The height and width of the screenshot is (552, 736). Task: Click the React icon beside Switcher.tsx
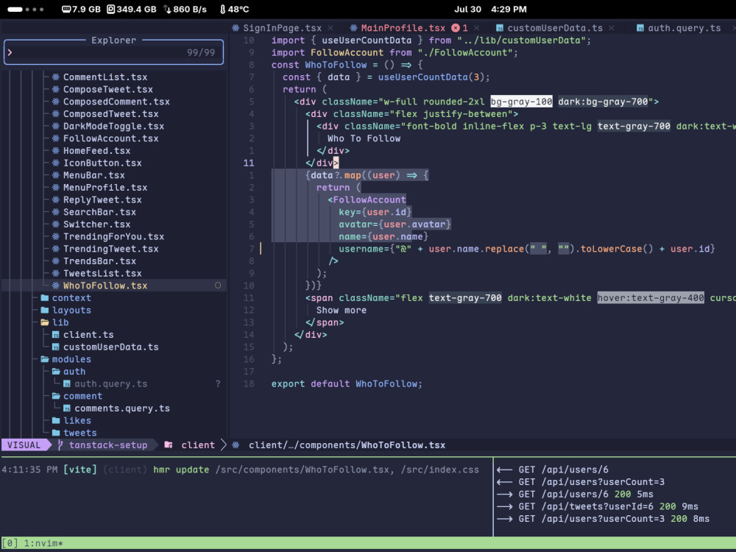coord(56,224)
